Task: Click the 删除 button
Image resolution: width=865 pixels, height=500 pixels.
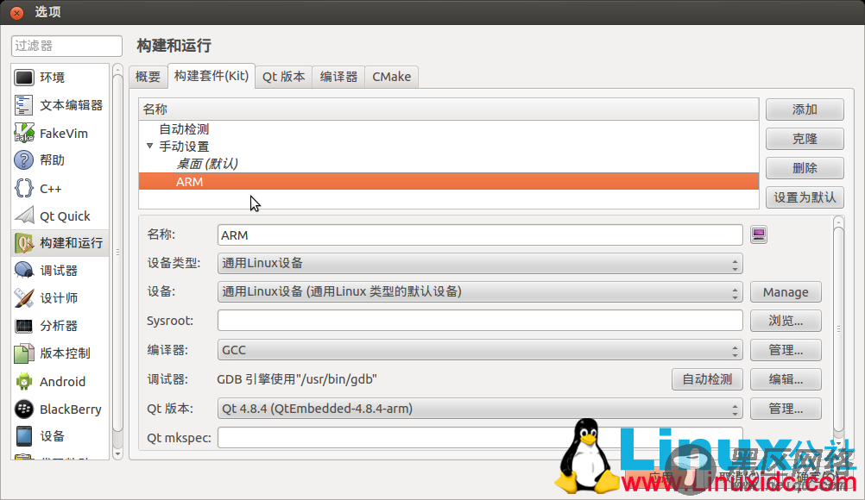Action: tap(805, 168)
